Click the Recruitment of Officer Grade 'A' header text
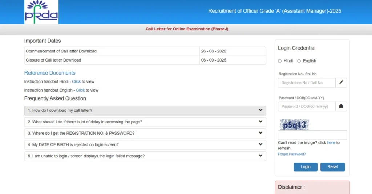 [x=275, y=11]
